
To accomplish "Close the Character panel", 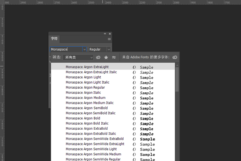I will point(110,34).
